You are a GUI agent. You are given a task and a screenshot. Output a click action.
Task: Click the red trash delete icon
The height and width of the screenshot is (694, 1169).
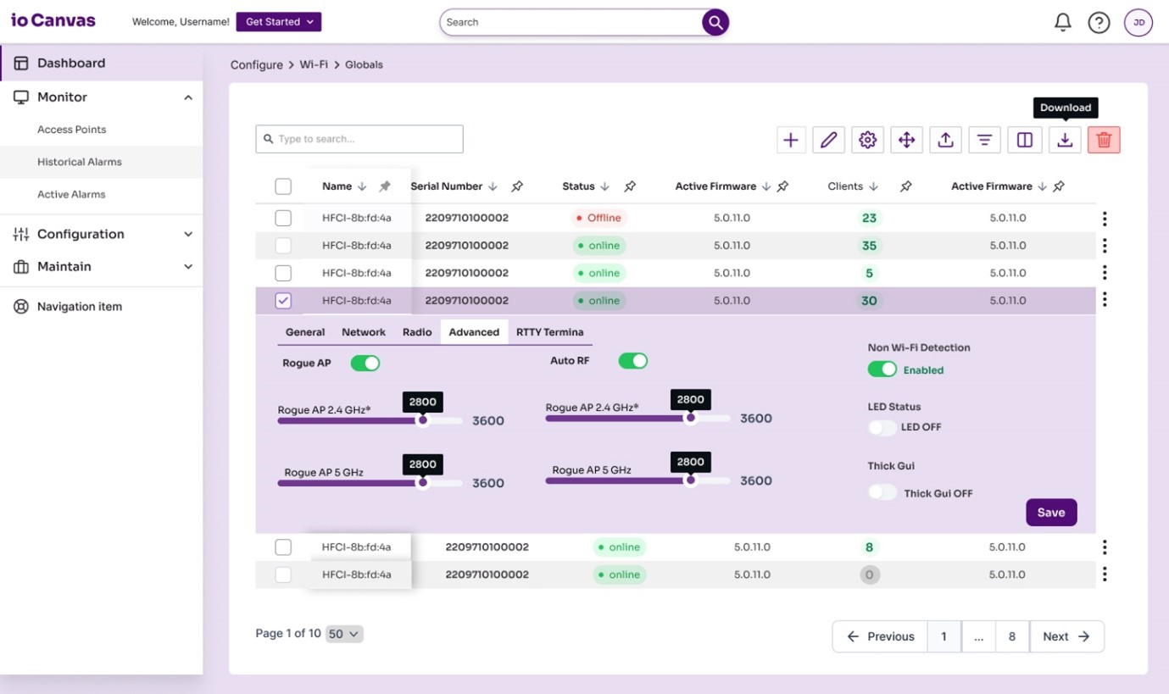pyautogui.click(x=1104, y=140)
